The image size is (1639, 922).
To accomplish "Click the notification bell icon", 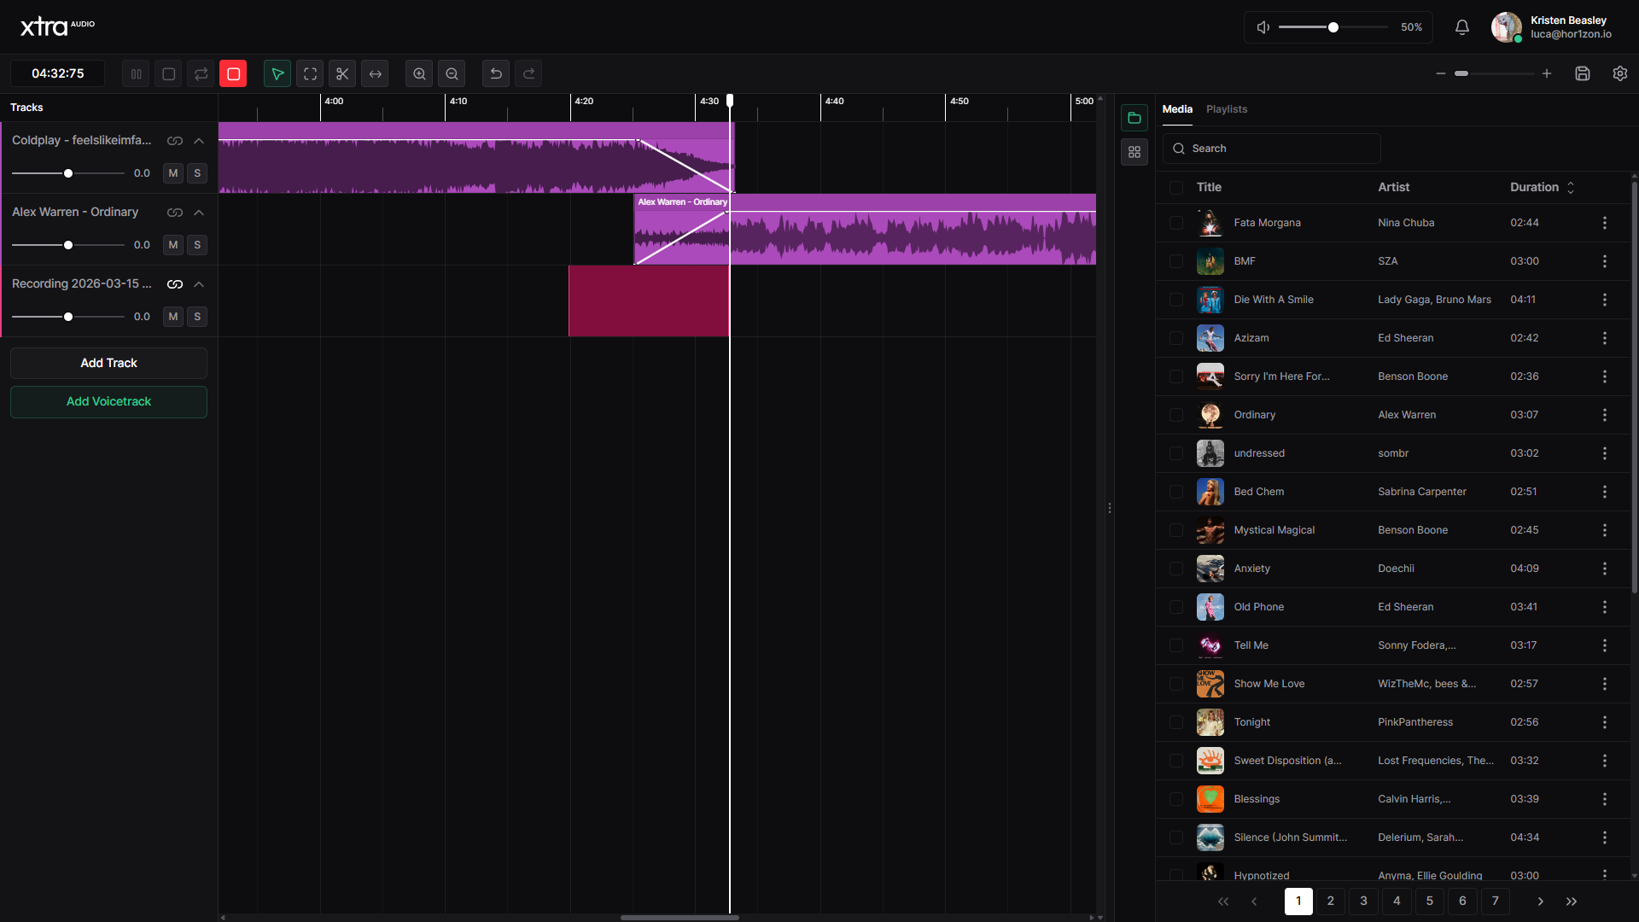I will [x=1462, y=27].
